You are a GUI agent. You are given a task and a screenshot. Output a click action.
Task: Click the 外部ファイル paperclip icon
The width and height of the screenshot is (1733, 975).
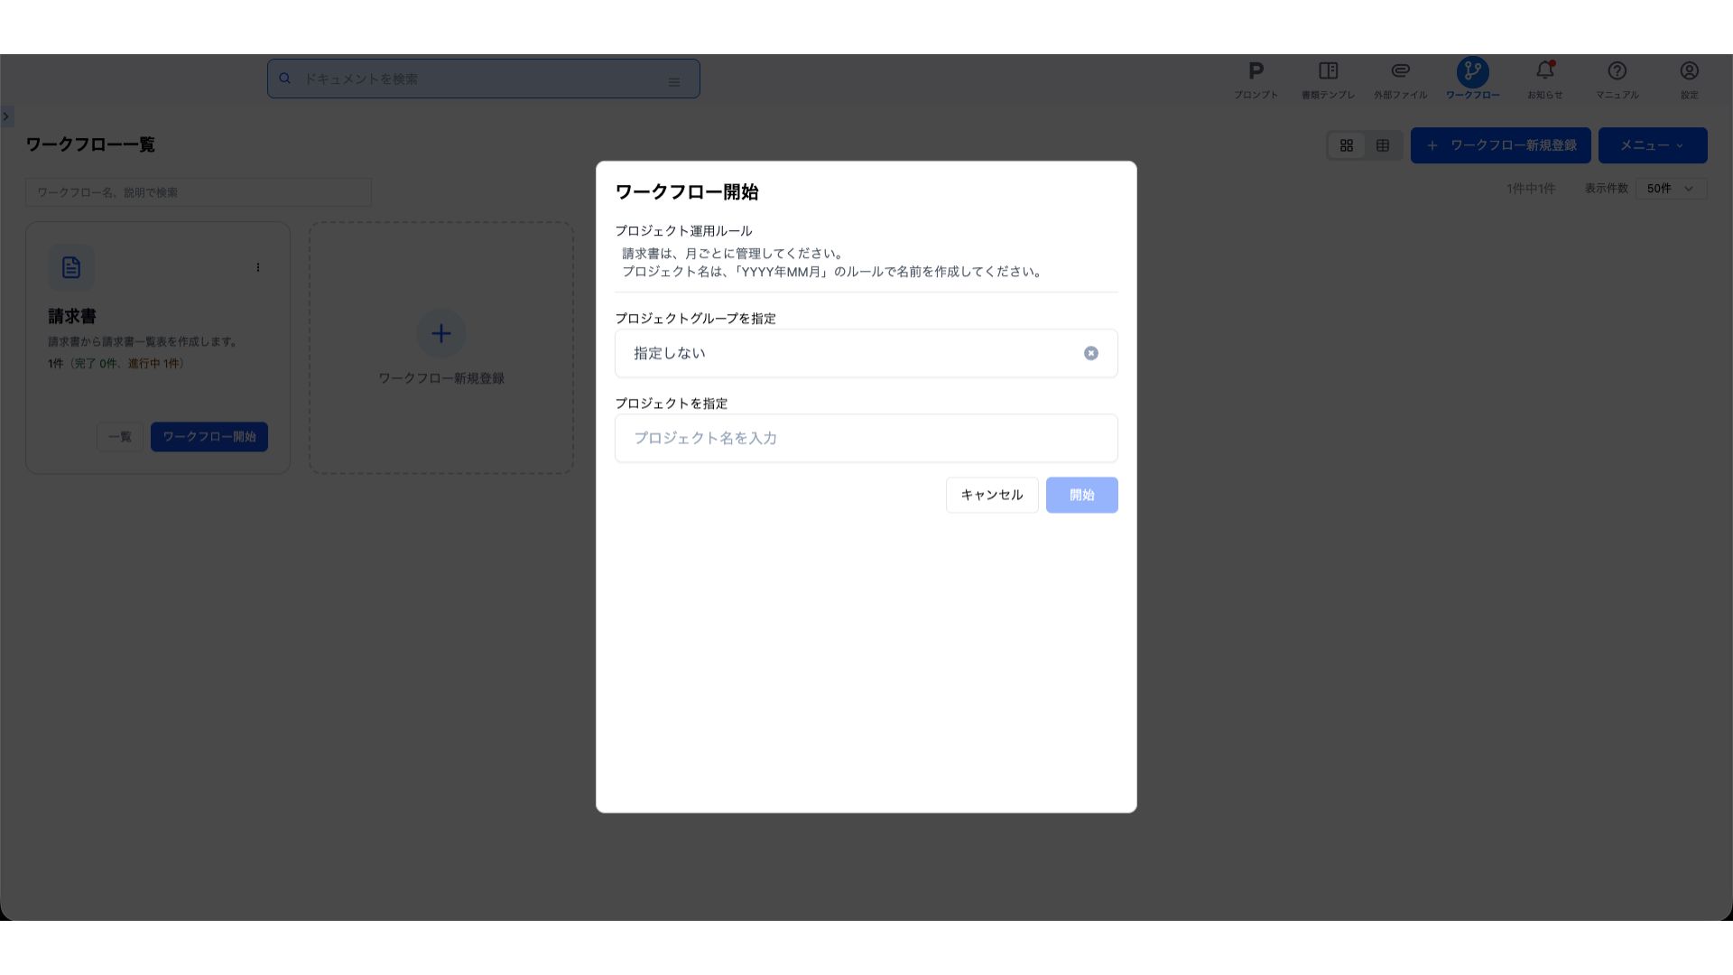(1400, 72)
